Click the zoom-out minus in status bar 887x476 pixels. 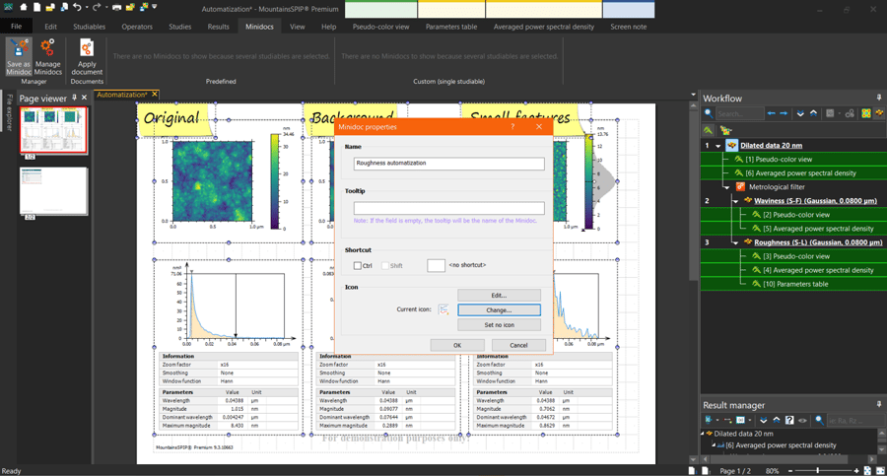(x=790, y=470)
